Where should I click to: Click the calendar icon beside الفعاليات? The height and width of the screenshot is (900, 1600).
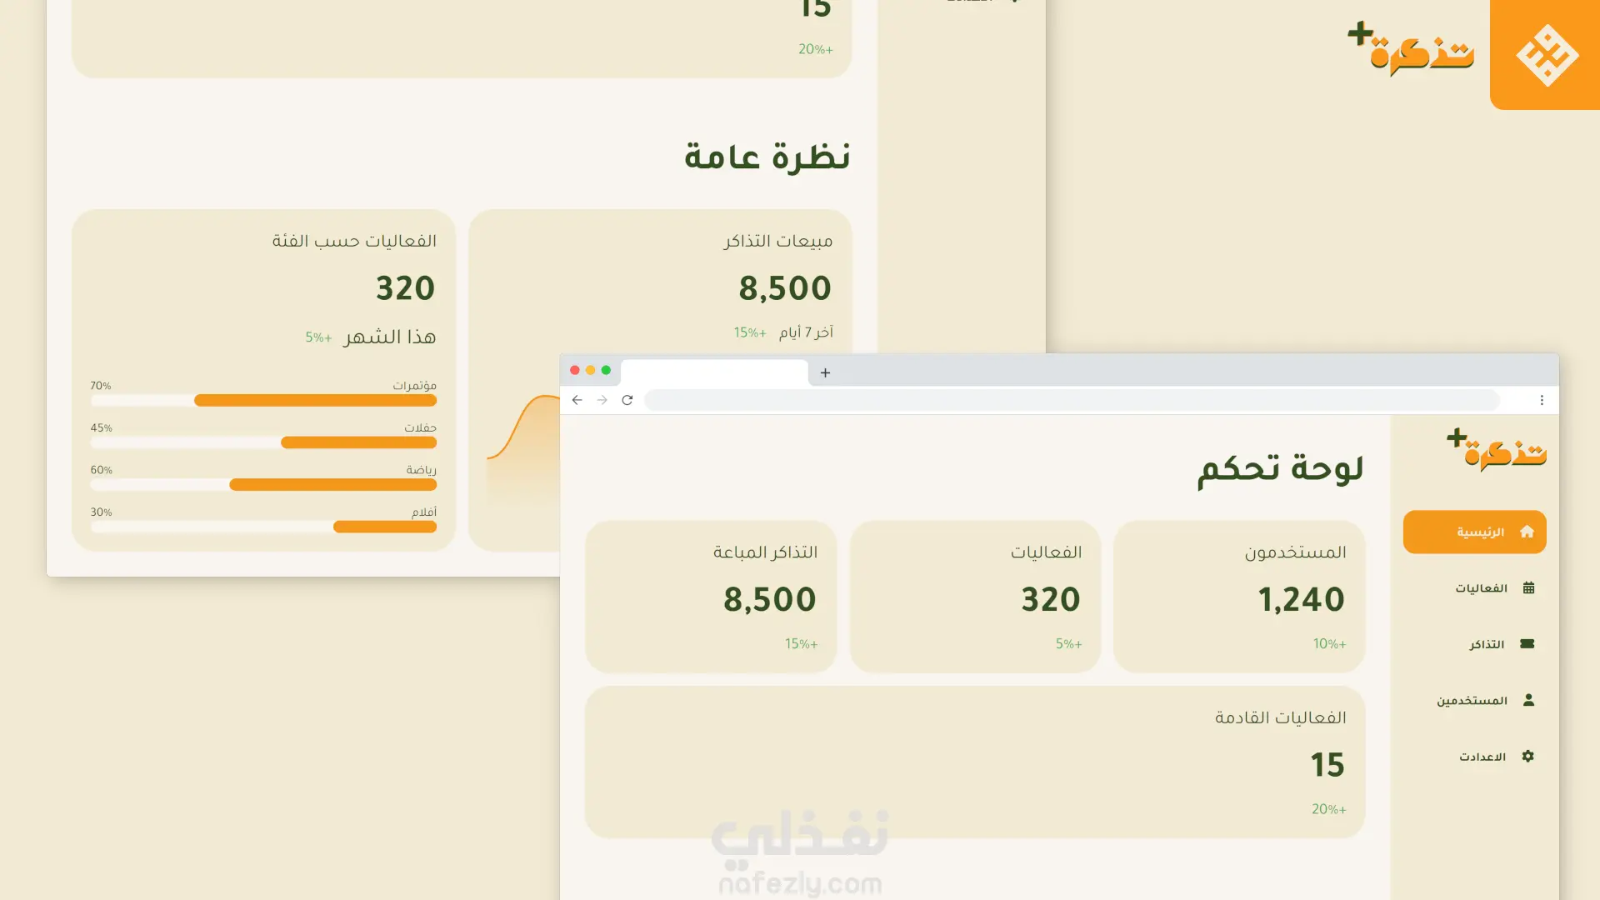(1528, 588)
